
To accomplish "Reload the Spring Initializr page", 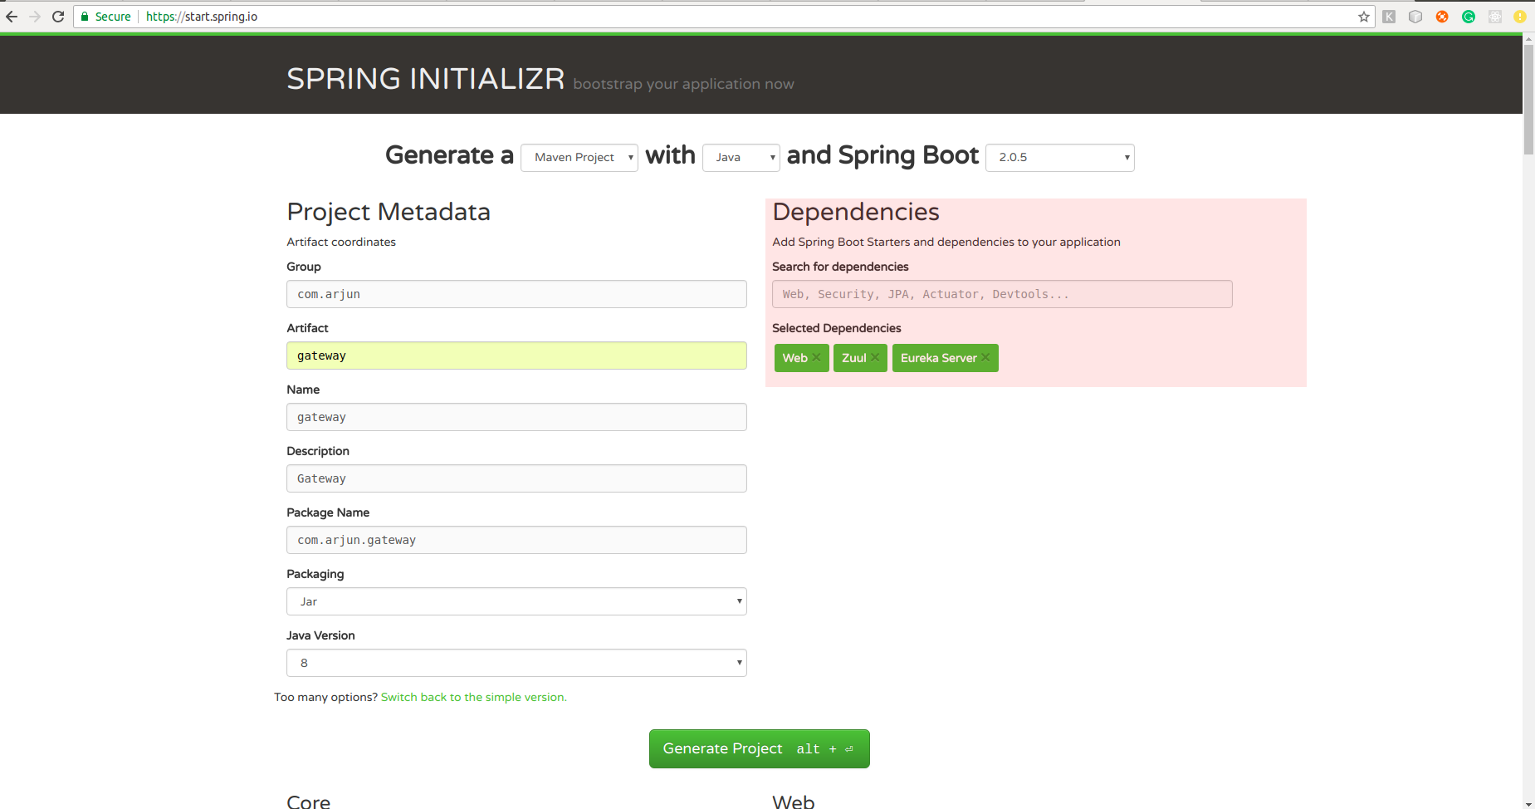I will [58, 17].
